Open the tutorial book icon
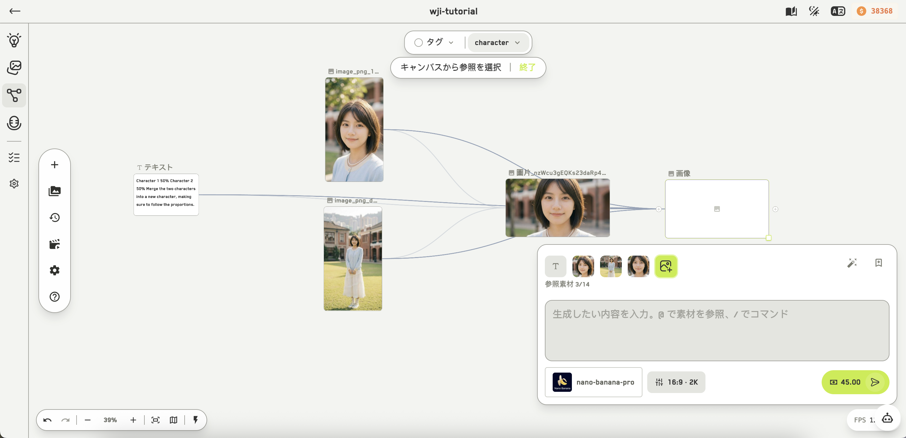This screenshot has width=906, height=438. 791,11
